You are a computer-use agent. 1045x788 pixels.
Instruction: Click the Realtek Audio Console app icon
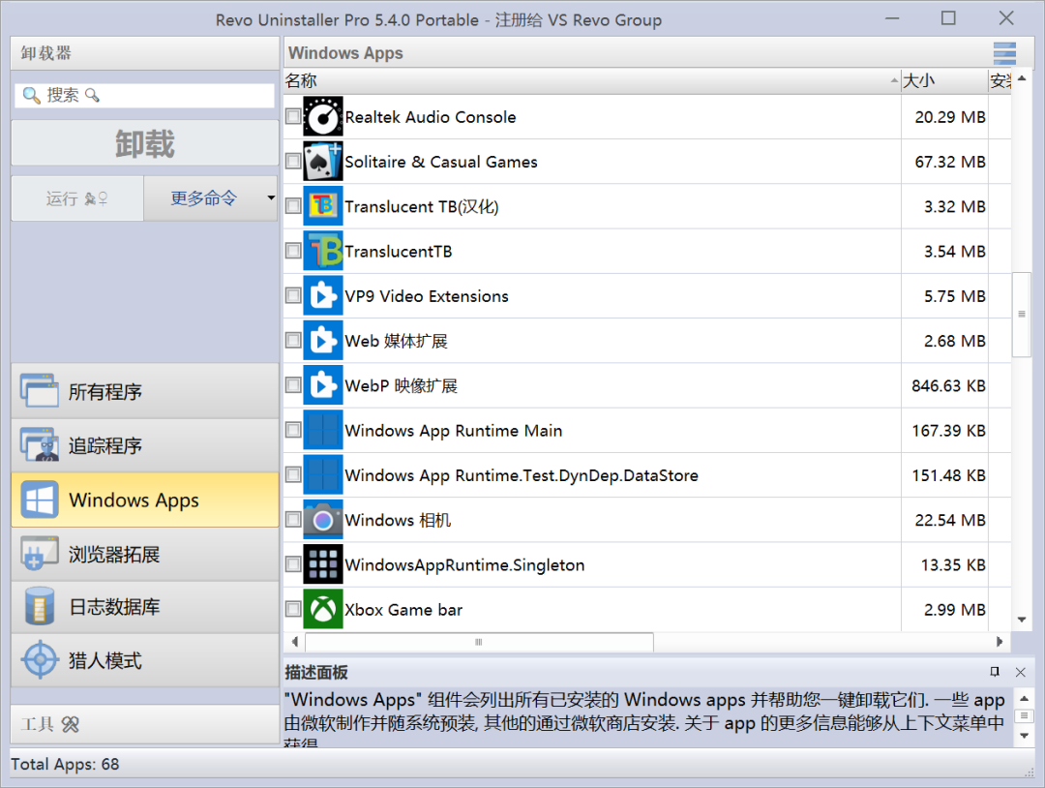(x=323, y=117)
